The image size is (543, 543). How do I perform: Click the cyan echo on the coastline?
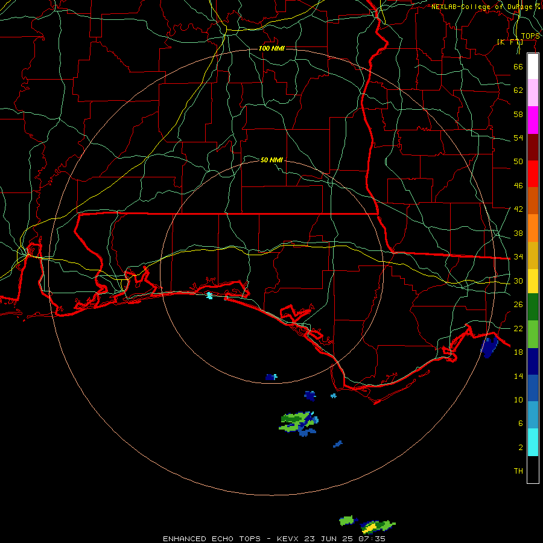point(209,296)
